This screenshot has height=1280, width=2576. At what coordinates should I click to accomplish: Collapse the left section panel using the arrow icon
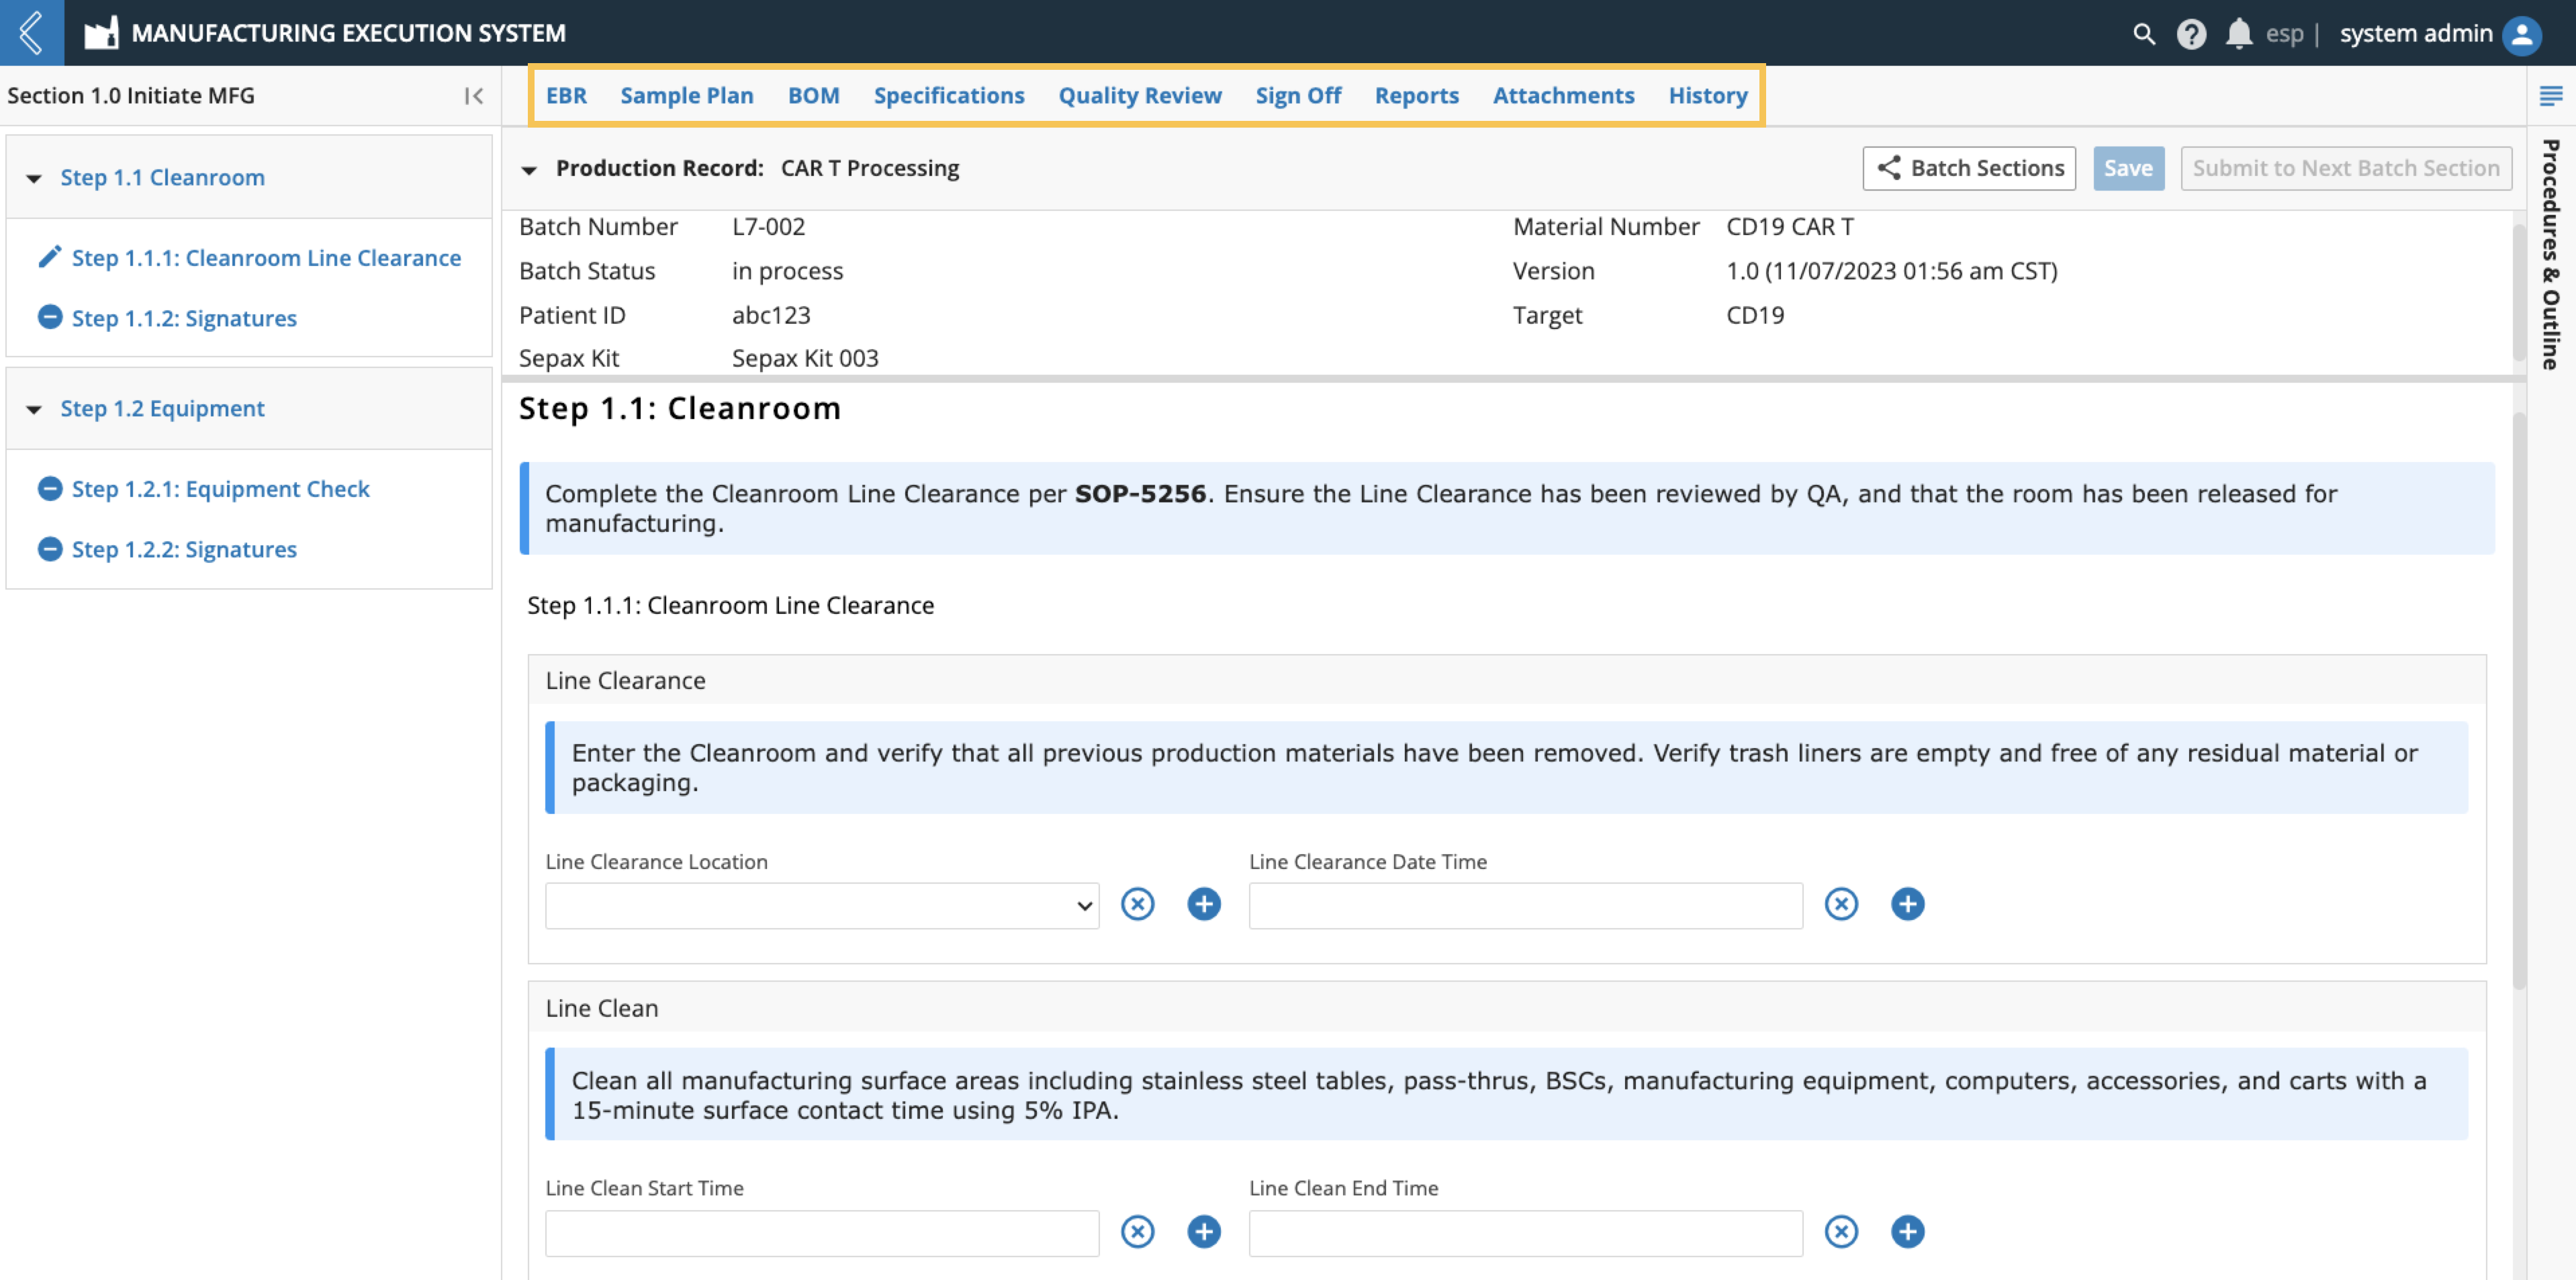(474, 96)
